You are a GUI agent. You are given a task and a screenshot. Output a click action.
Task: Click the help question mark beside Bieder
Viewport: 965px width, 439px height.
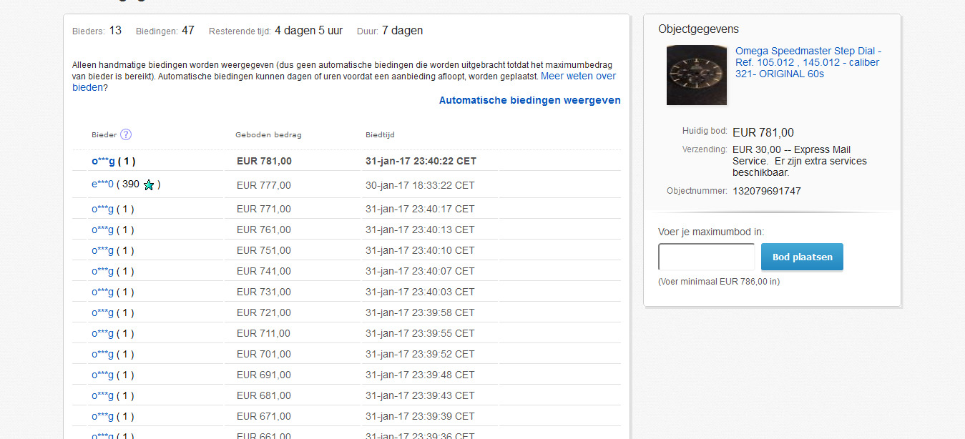click(126, 134)
